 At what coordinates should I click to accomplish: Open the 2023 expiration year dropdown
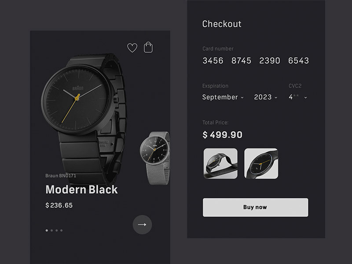(x=266, y=97)
